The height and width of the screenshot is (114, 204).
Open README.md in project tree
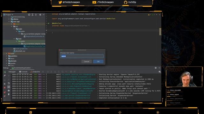(19, 51)
